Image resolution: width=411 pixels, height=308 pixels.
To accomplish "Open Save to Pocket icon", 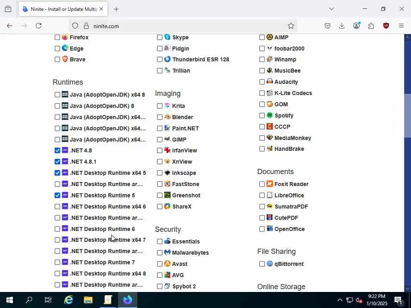I will coord(327,26).
